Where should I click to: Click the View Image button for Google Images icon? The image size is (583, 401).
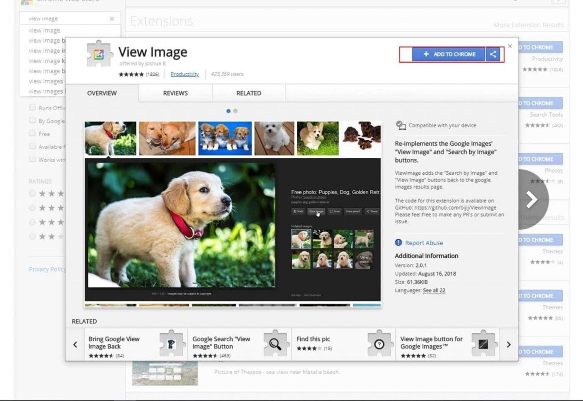483,343
